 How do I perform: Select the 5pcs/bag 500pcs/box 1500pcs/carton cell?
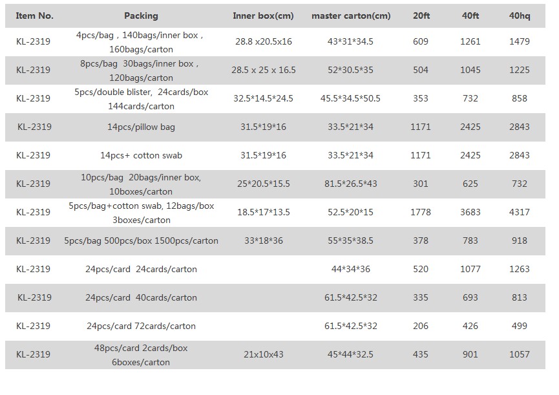(141, 240)
